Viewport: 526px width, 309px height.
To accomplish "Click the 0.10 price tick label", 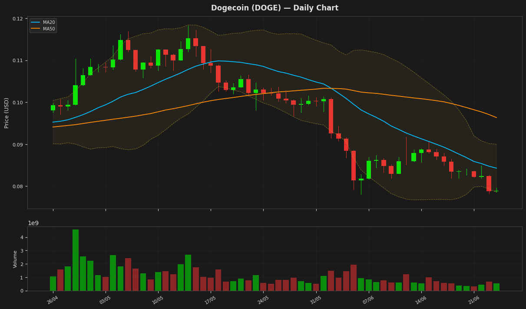I will [18, 103].
